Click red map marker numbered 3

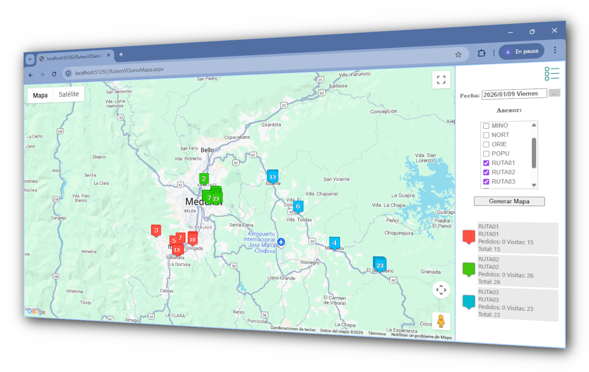tap(156, 231)
